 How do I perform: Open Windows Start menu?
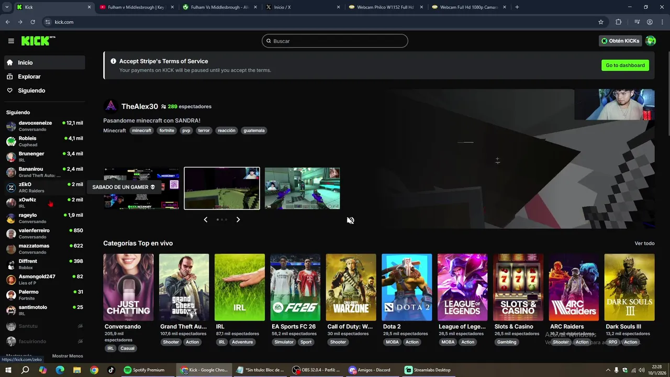[x=9, y=370]
